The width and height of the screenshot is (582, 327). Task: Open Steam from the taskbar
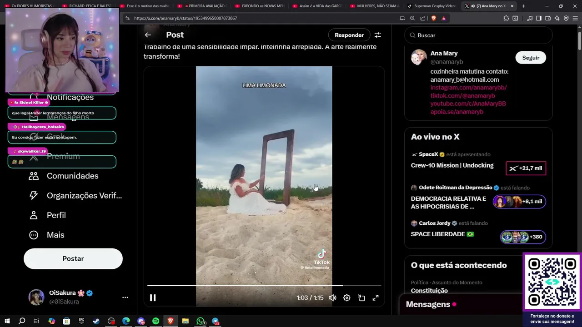[96, 321]
